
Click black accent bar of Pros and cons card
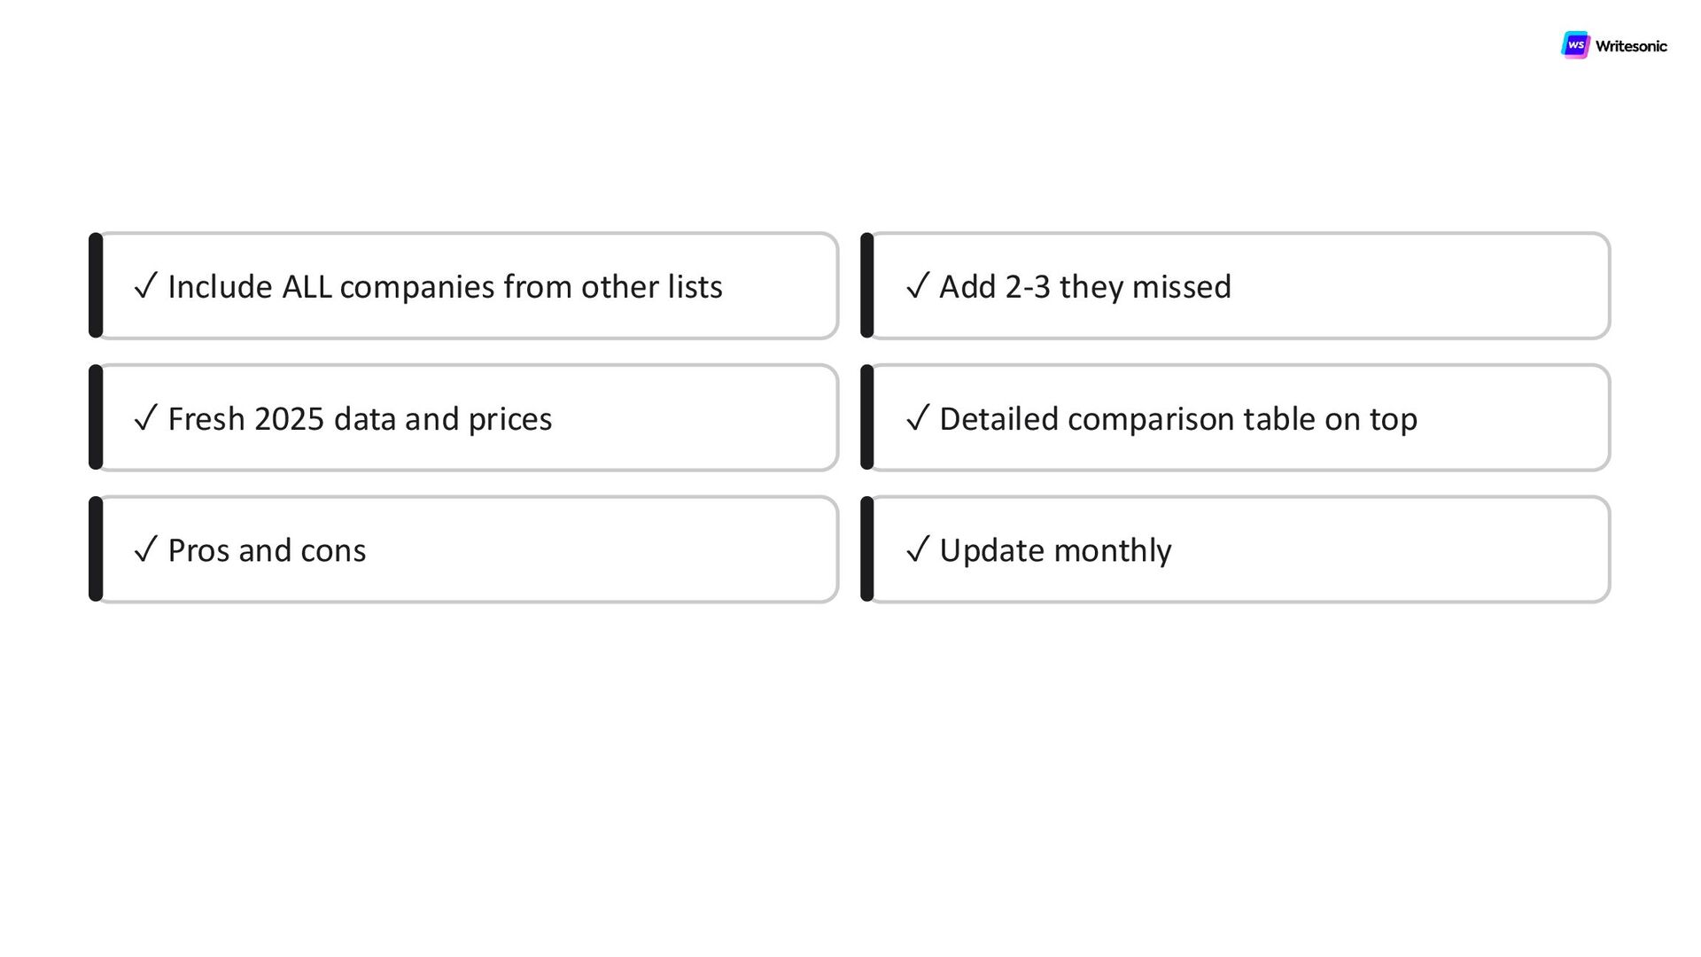click(x=96, y=549)
